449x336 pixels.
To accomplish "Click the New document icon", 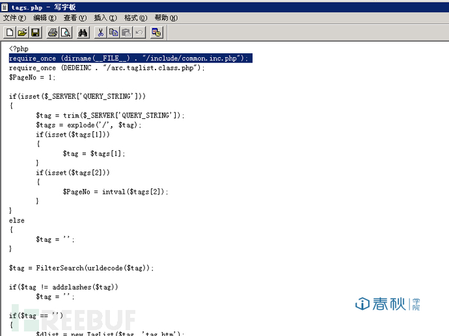I will 10,32.
